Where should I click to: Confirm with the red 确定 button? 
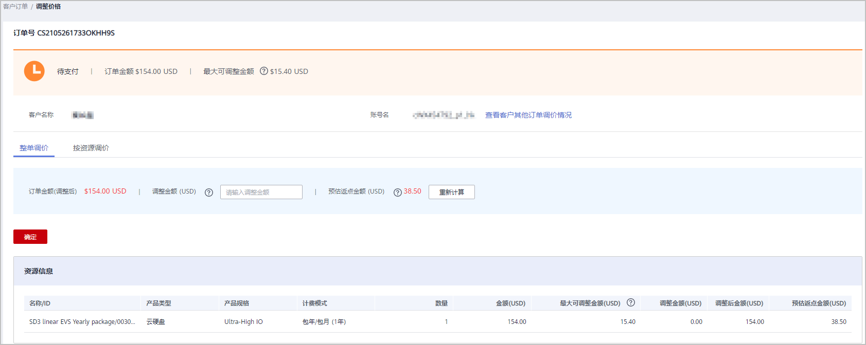pos(30,237)
